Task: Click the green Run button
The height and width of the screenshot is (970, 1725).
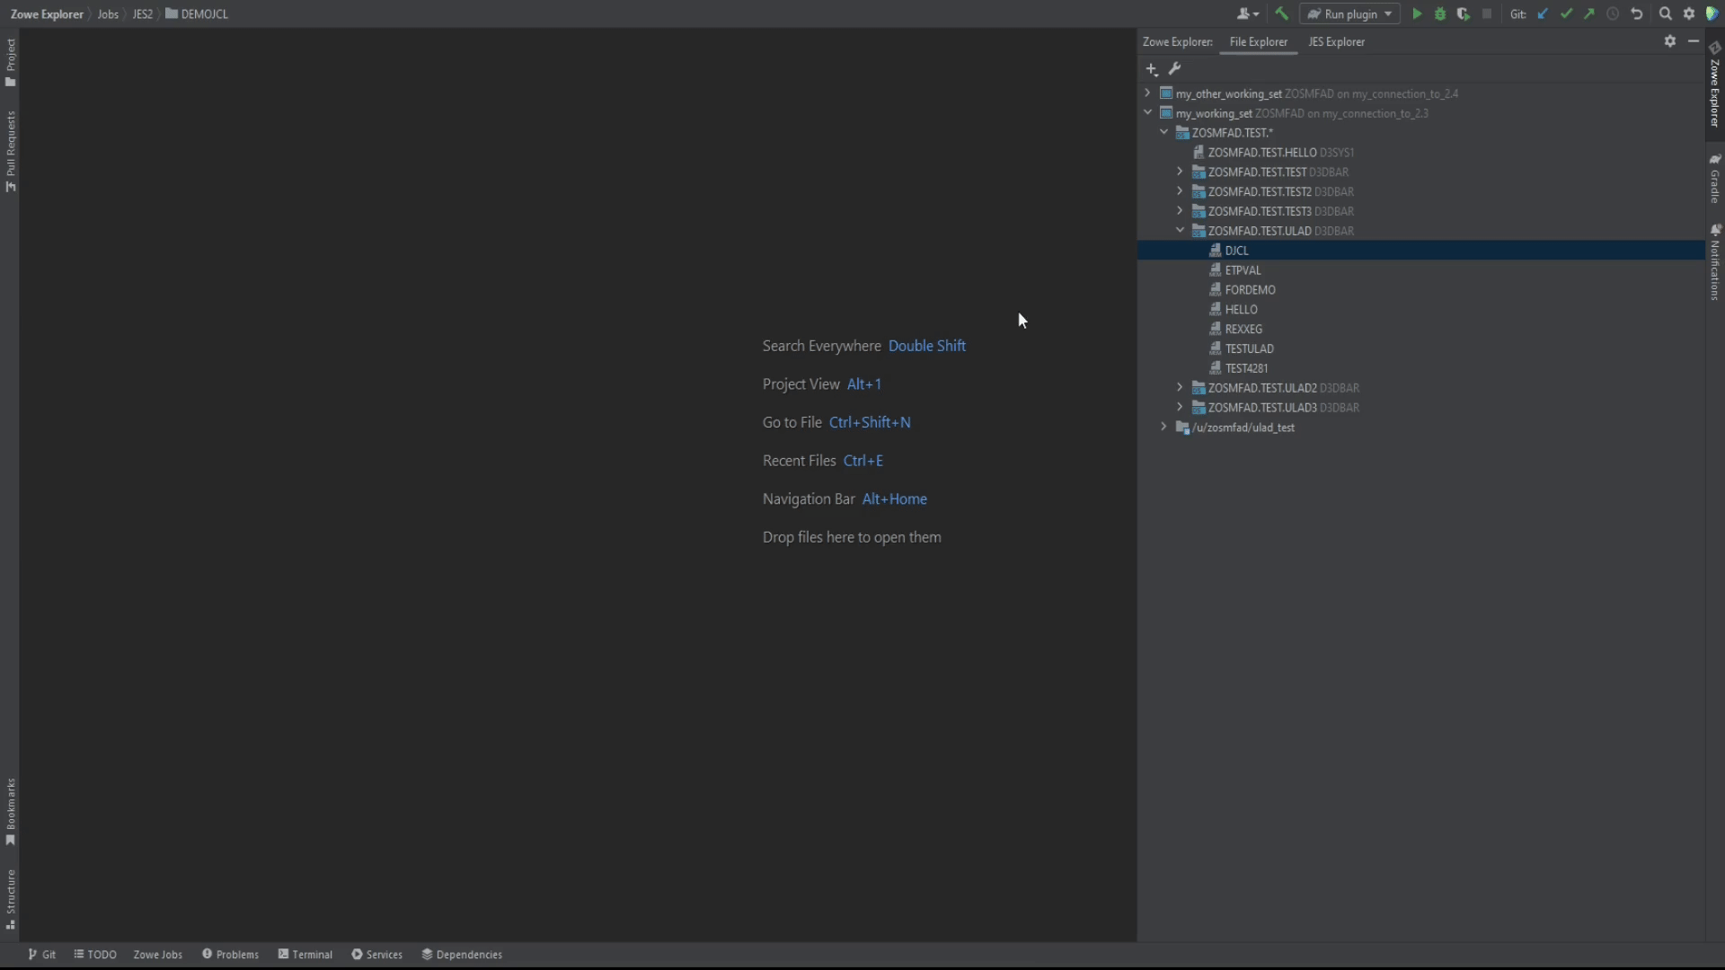Action: [1417, 14]
